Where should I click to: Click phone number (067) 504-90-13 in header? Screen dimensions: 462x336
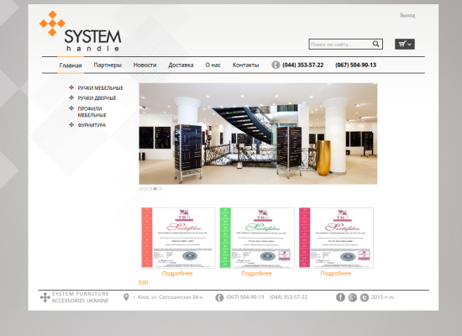coord(355,66)
